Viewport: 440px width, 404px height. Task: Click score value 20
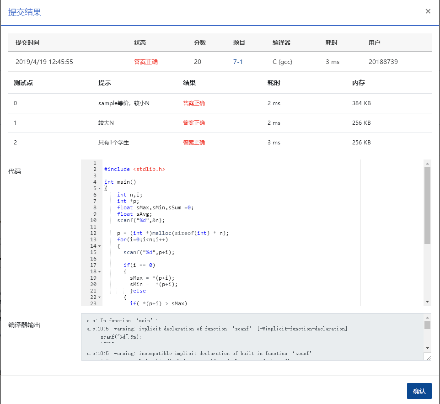198,62
